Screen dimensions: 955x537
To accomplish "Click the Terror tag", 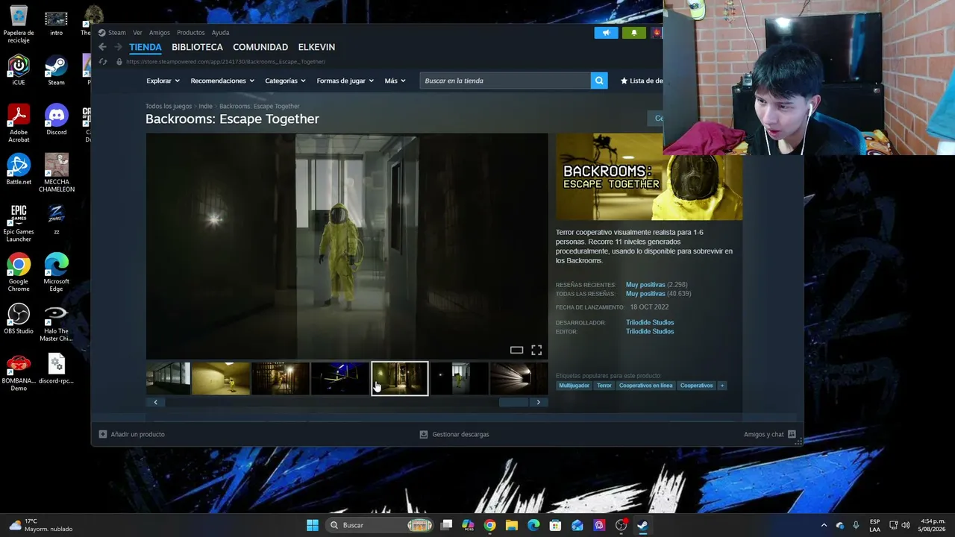I will (604, 386).
